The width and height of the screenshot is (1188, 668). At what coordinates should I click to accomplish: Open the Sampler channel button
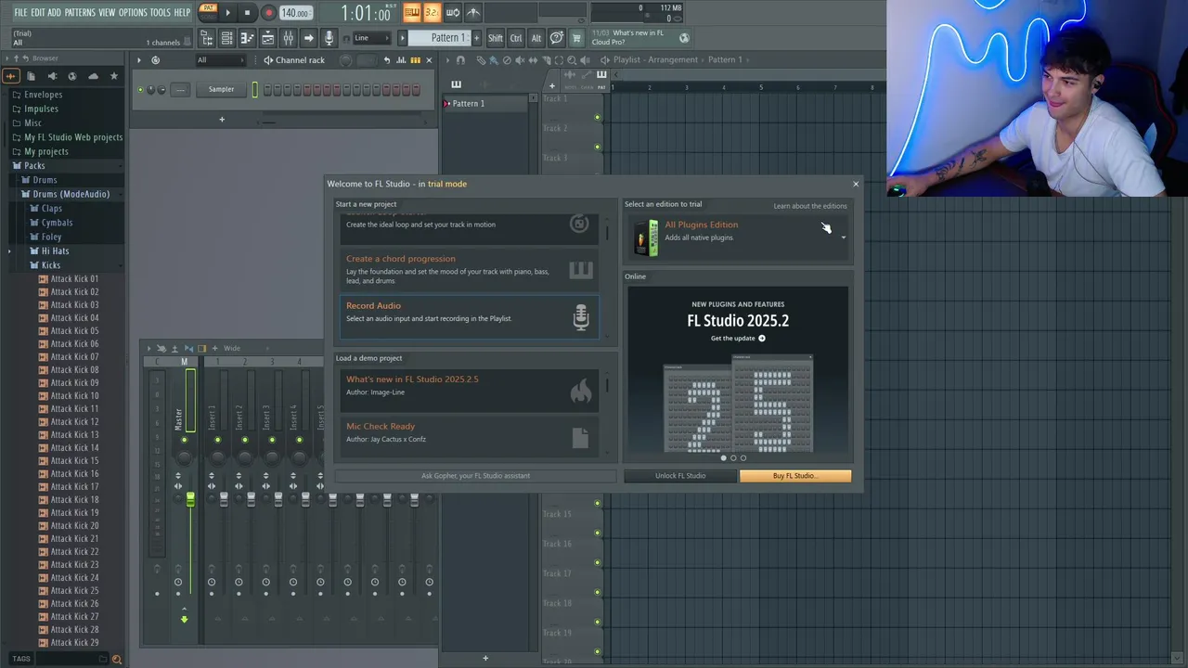click(221, 89)
